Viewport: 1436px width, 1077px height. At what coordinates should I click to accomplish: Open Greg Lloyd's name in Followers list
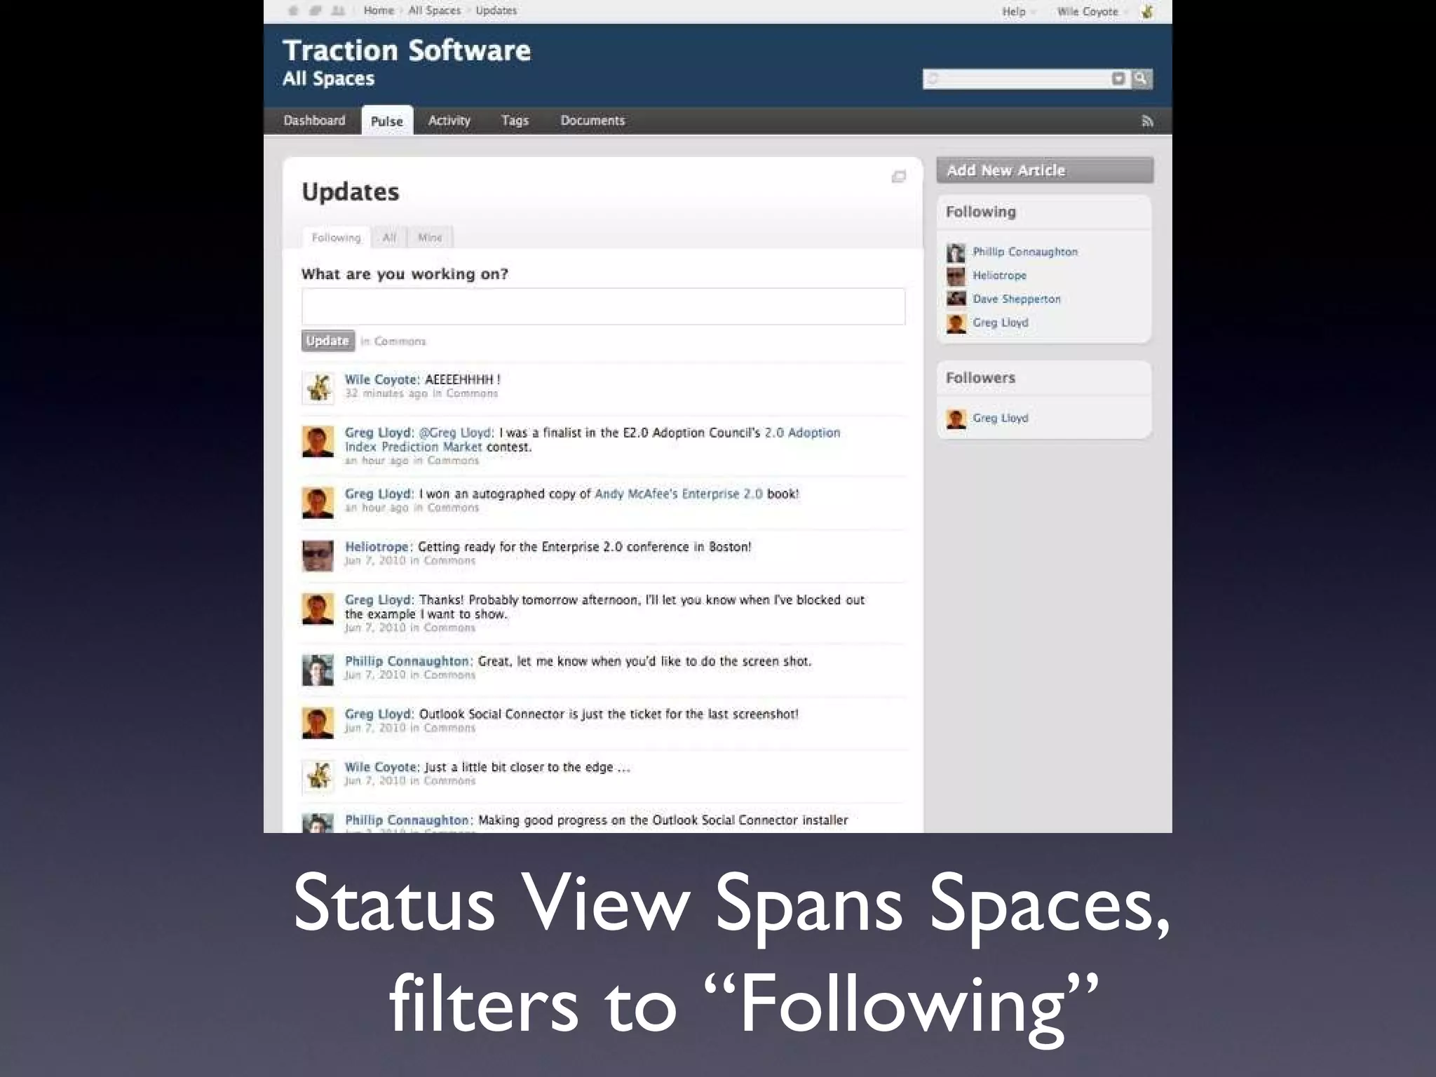(x=1001, y=418)
